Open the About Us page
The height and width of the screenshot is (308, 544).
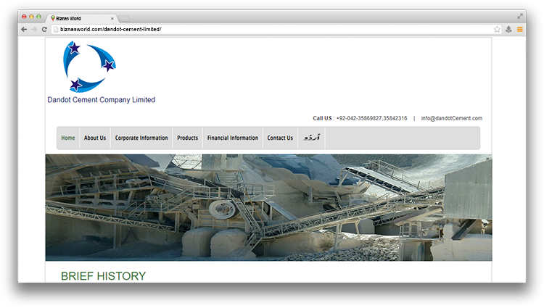95,138
